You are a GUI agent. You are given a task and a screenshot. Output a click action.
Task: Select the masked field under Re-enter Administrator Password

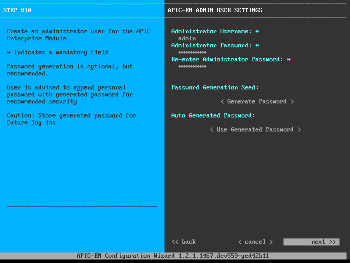click(x=192, y=67)
